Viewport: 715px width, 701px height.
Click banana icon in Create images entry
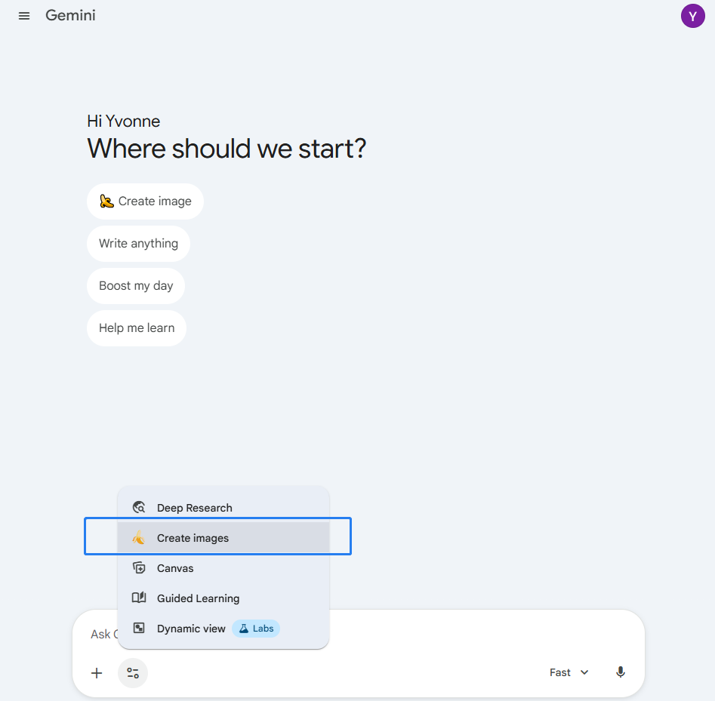point(139,538)
